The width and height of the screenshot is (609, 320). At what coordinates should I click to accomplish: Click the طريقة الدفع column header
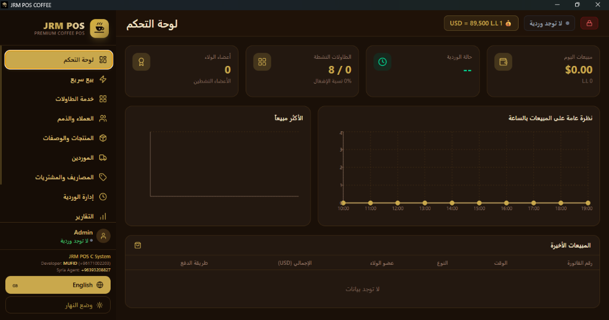coord(194,263)
